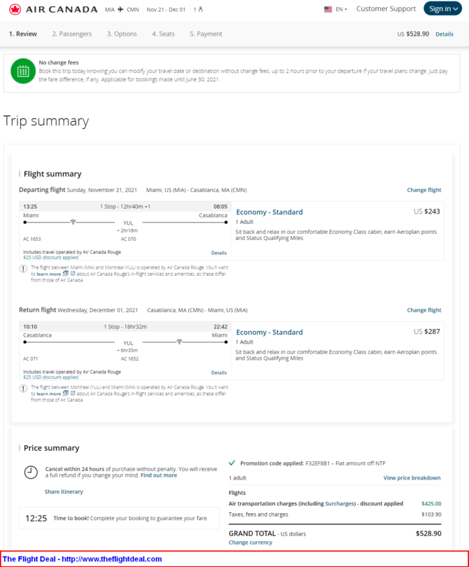Change flight for the return flight
The height and width of the screenshot is (567, 469).
pyautogui.click(x=424, y=310)
